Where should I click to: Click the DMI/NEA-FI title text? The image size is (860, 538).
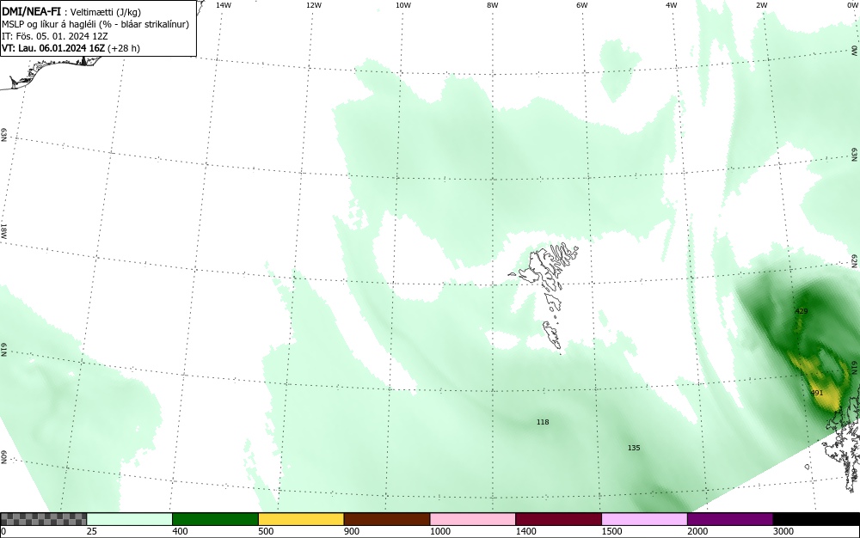31,11
